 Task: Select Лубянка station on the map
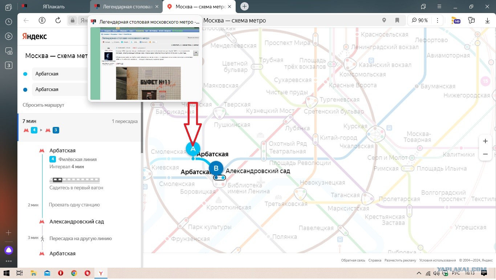pyautogui.click(x=297, y=128)
